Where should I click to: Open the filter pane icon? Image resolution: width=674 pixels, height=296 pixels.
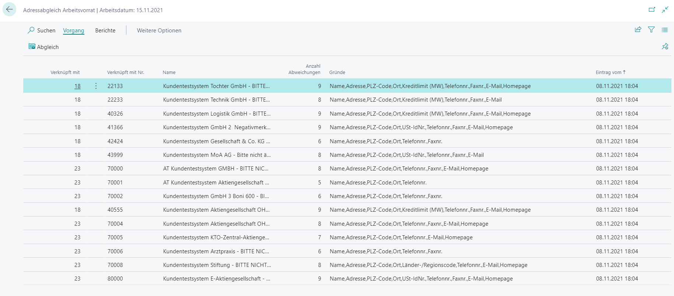point(651,30)
